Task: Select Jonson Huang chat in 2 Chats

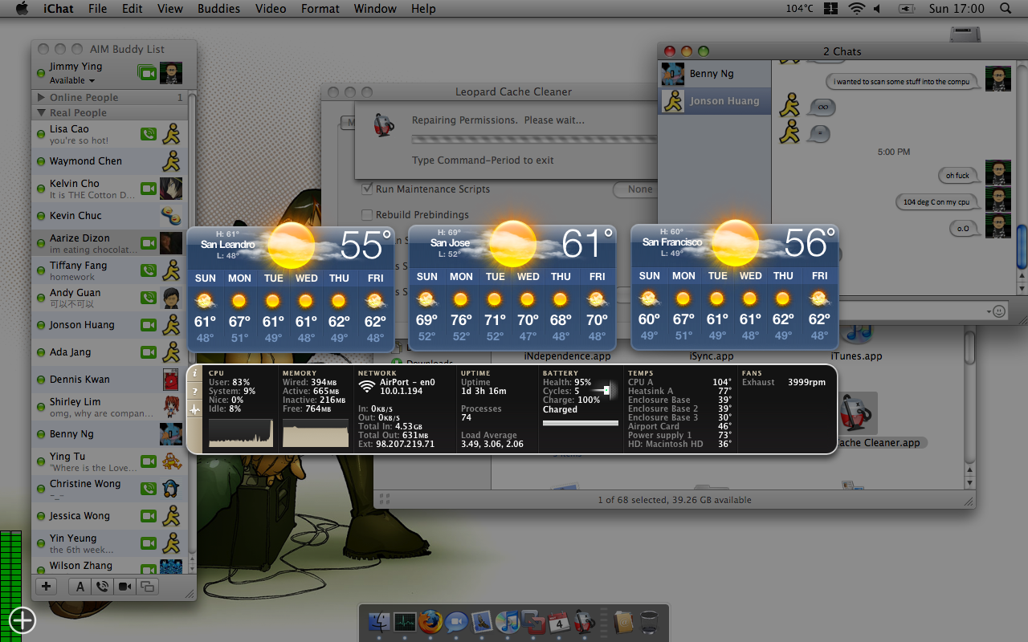Action: pyautogui.click(x=714, y=101)
